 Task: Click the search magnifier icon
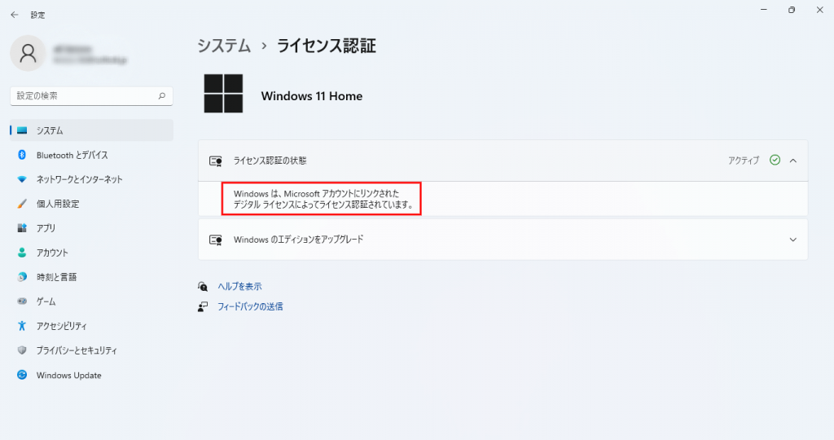pos(162,96)
